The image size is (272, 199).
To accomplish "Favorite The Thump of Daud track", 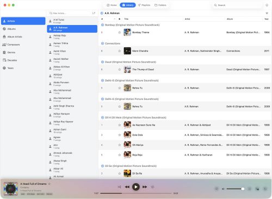I will [119, 70].
